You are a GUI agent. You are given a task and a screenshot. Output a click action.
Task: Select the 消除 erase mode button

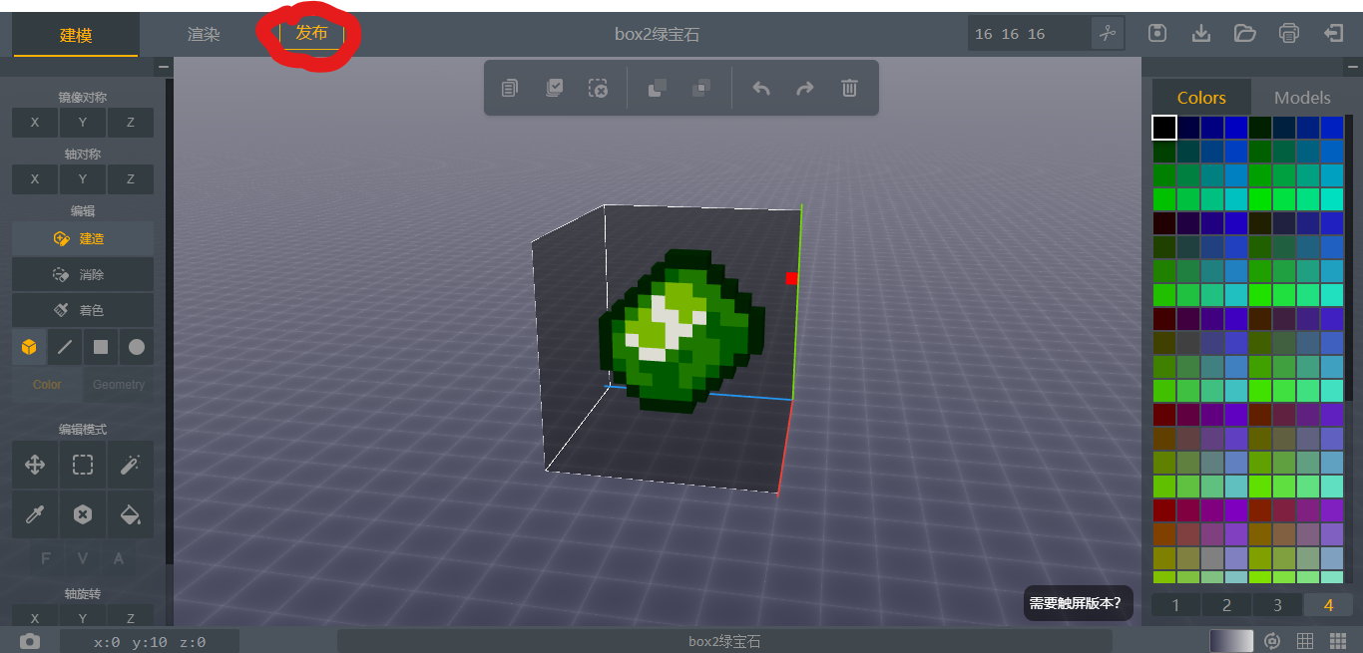[83, 275]
